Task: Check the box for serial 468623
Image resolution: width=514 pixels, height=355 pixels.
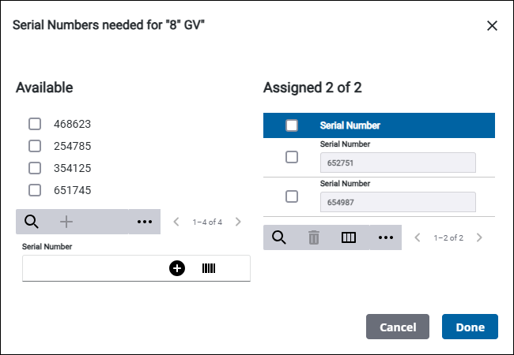Action: (35, 124)
